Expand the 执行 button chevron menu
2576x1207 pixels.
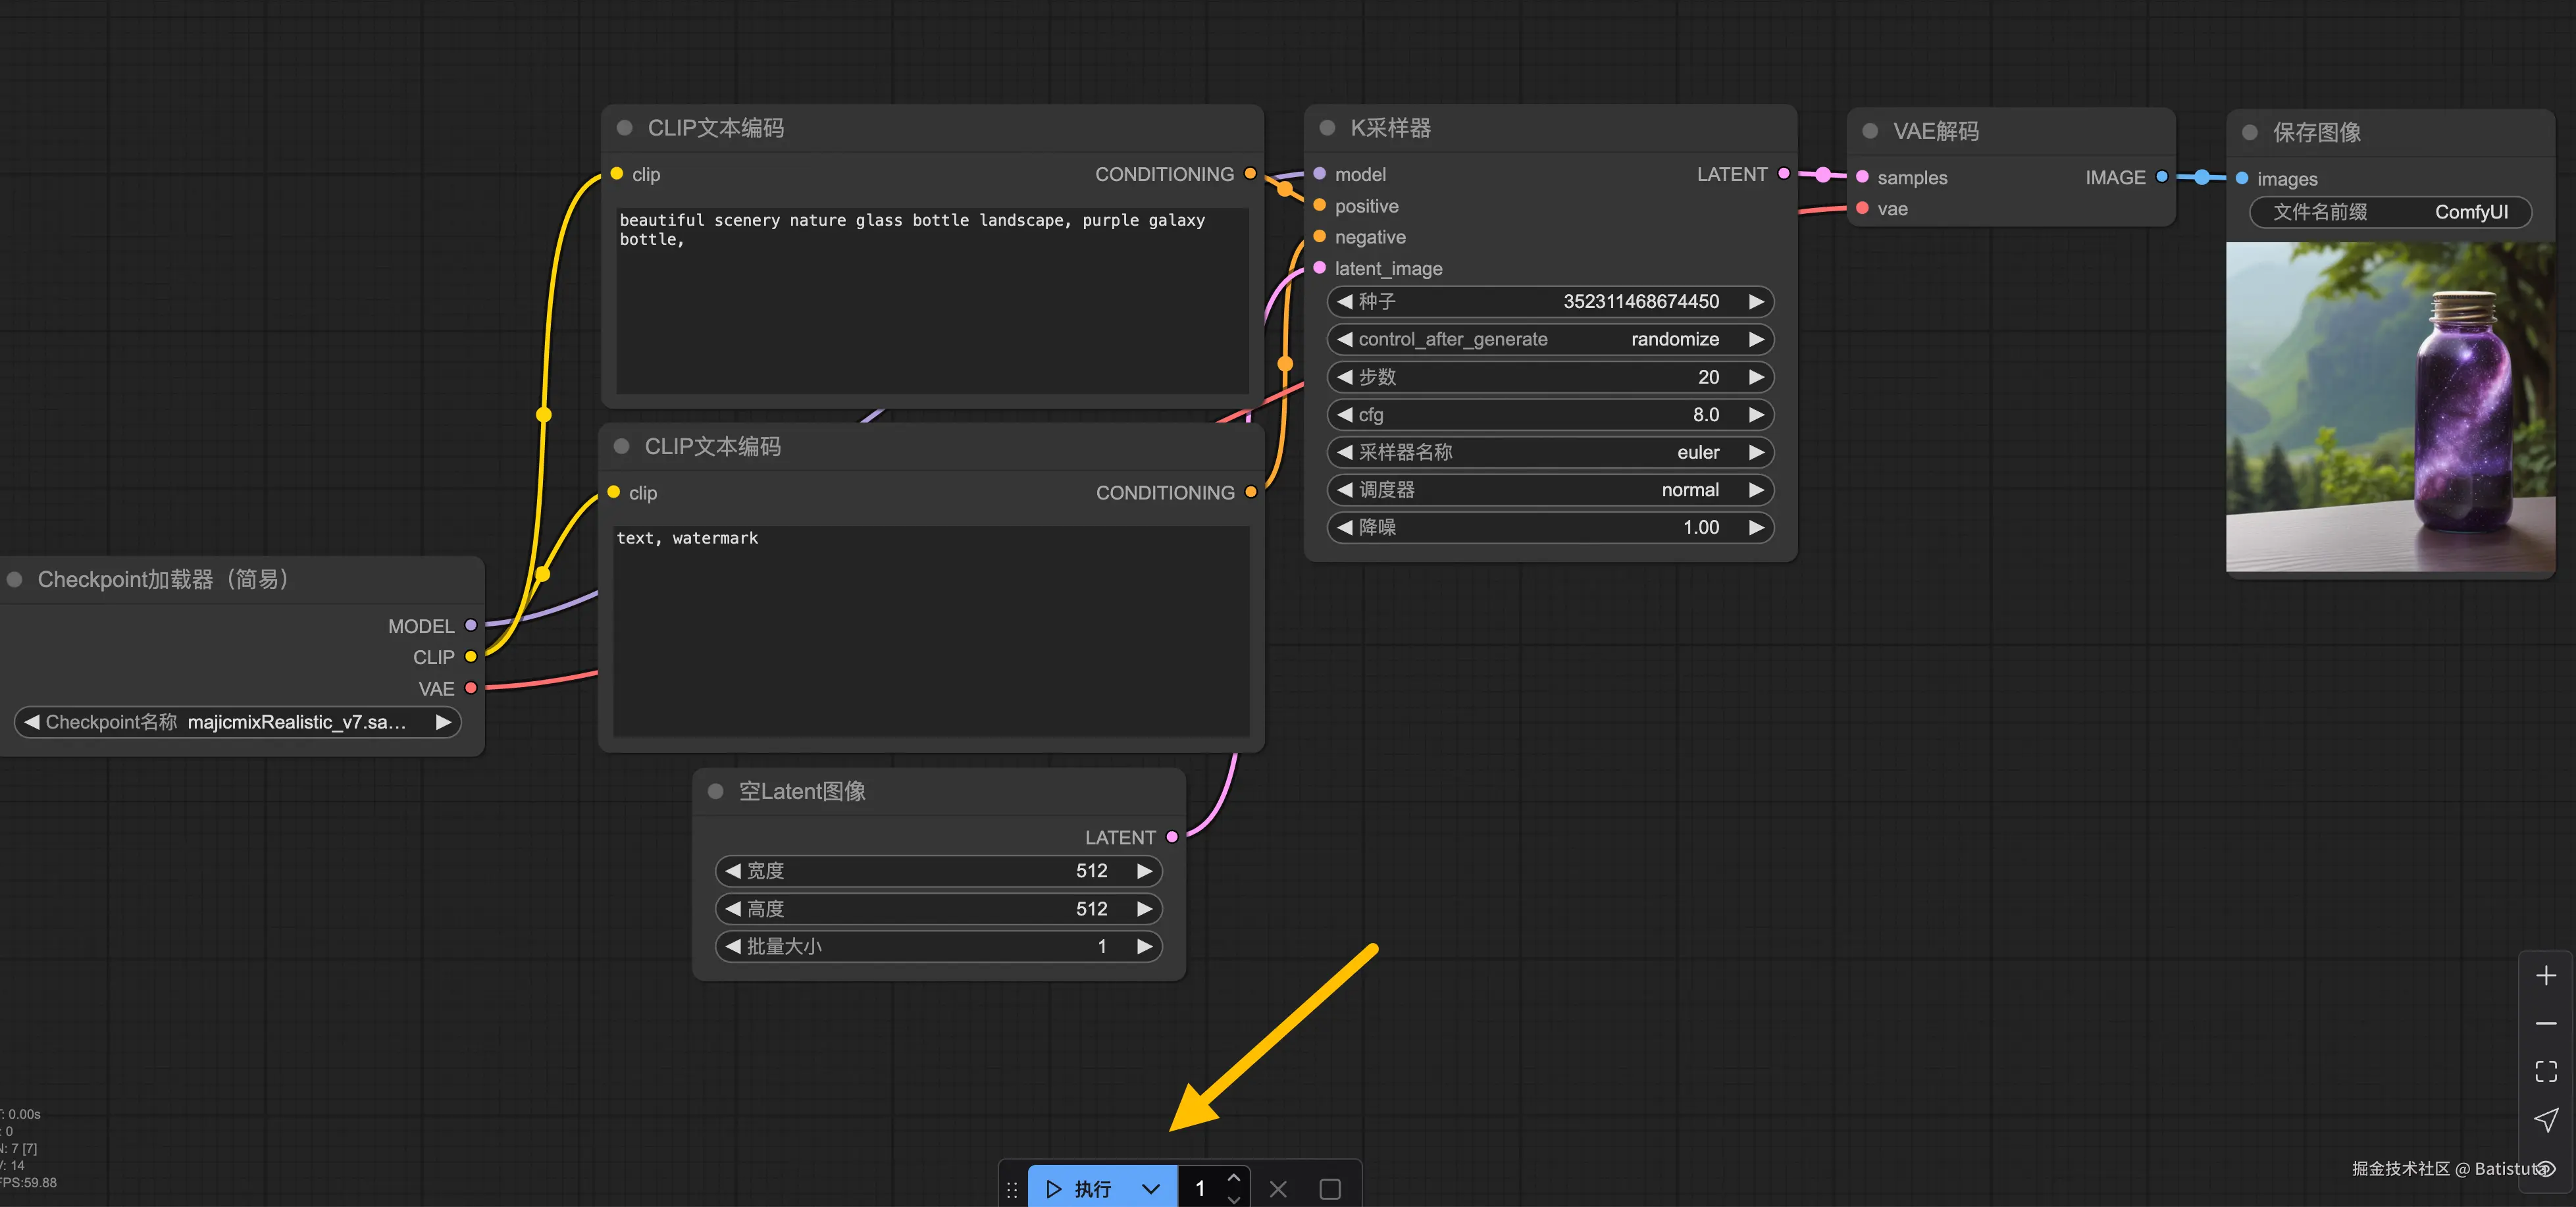pyautogui.click(x=1150, y=1189)
